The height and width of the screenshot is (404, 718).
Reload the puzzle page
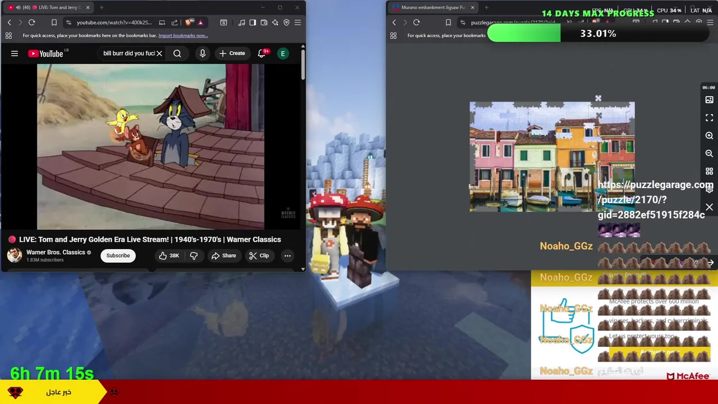(416, 22)
